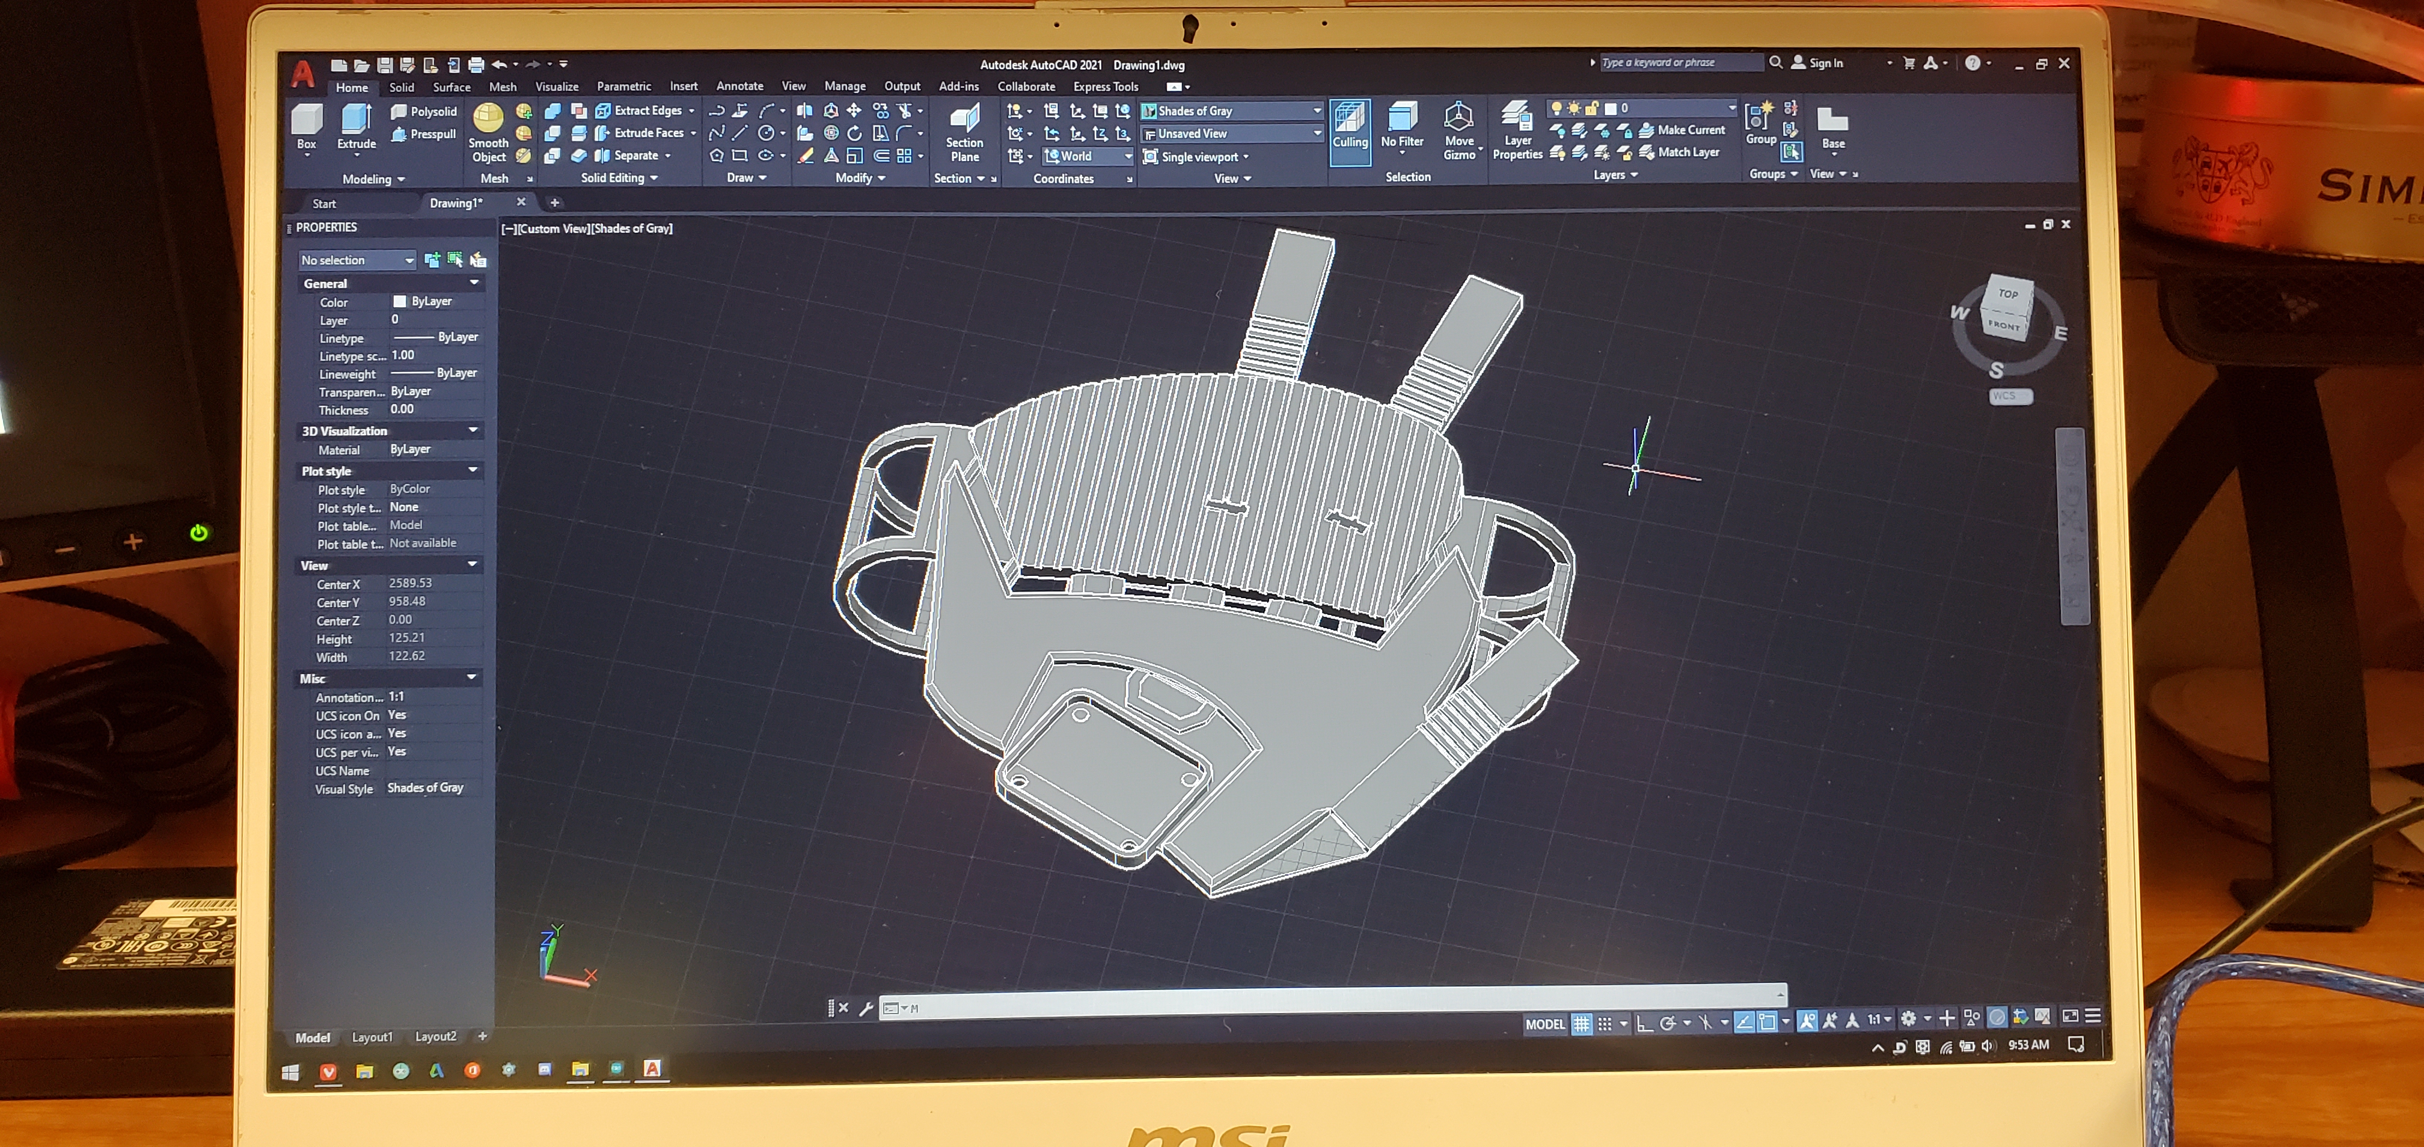Click Make Current layer button

tap(1683, 130)
